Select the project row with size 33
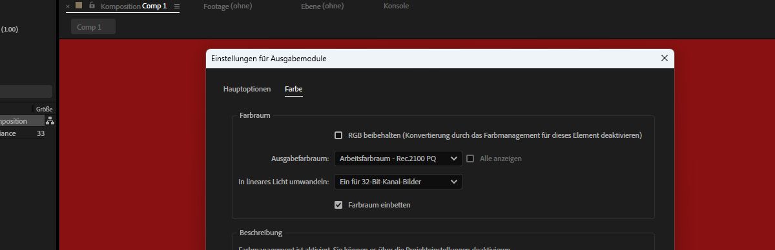The width and height of the screenshot is (775, 250). pos(27,133)
